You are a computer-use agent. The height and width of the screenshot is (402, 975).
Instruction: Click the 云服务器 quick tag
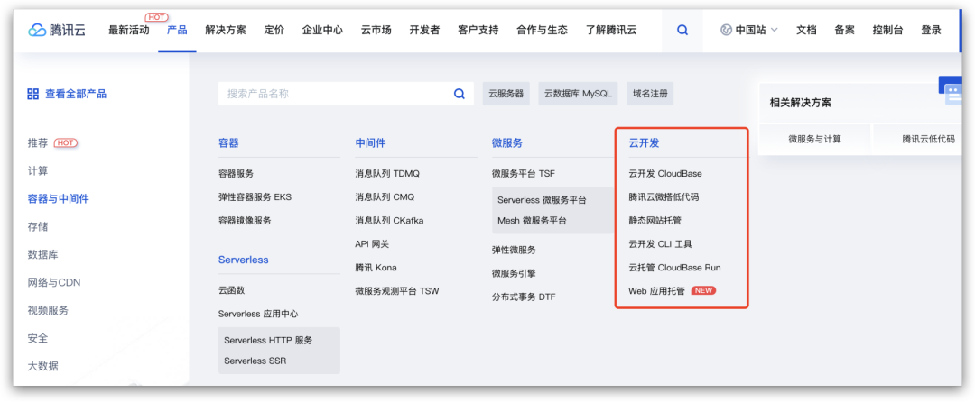[506, 94]
